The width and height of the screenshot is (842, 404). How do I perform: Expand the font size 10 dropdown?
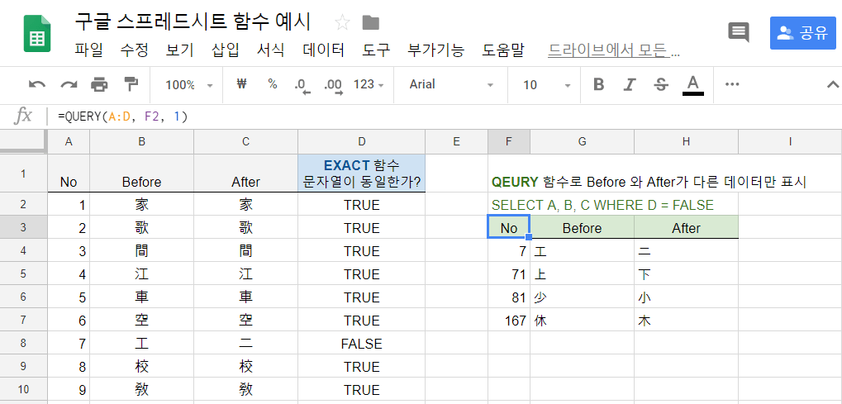[546, 84]
